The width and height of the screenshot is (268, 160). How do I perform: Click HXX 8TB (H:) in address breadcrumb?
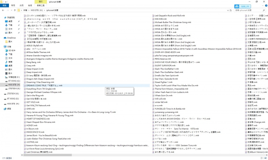(37, 10)
